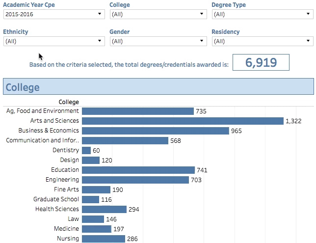The image size is (316, 243).
Task: Click the Graduate School row label
Action: (x=56, y=199)
